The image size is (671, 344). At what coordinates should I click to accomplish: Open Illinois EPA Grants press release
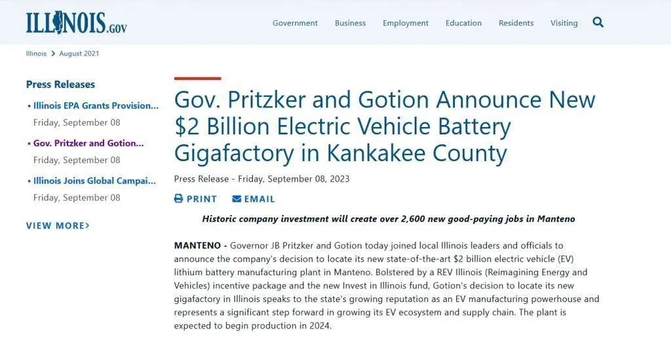96,105
